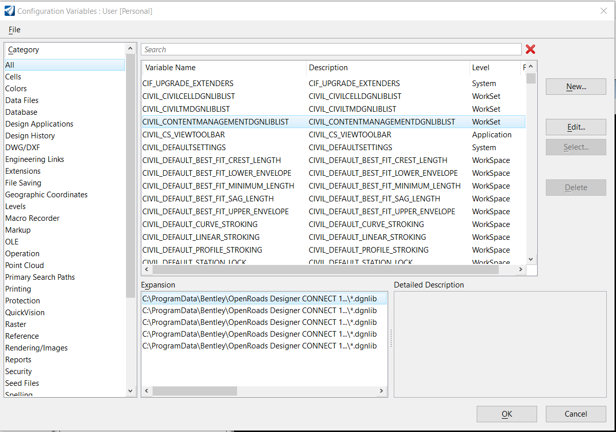Select the Colors category

(x=65, y=89)
